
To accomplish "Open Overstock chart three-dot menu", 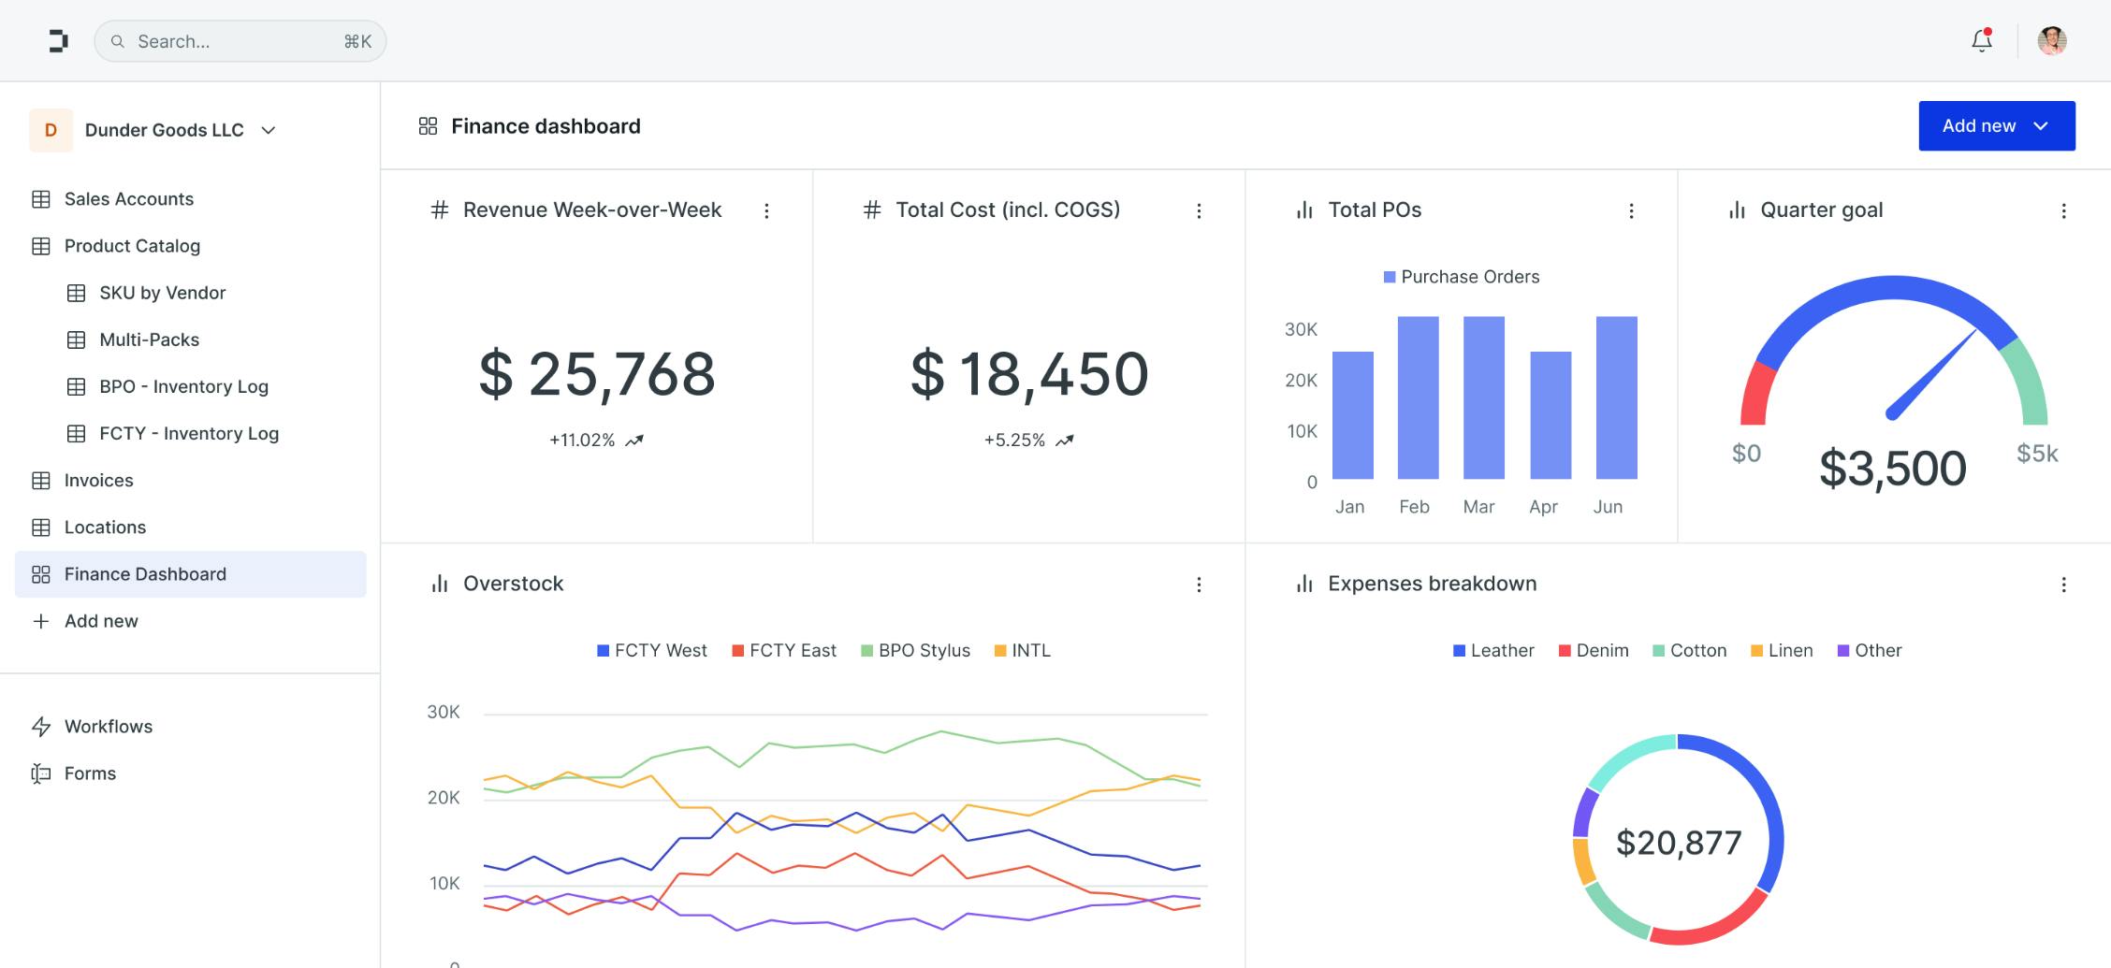I will coord(1199,585).
